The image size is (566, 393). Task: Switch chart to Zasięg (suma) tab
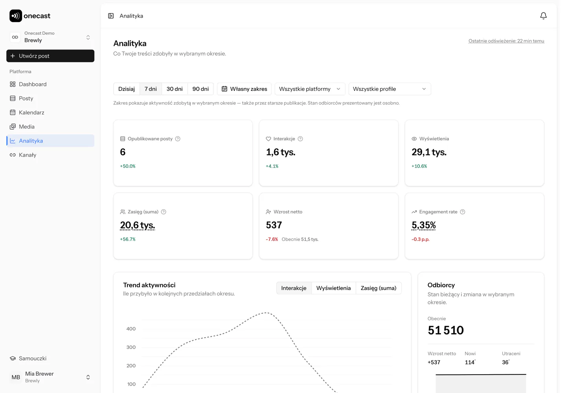(x=379, y=288)
